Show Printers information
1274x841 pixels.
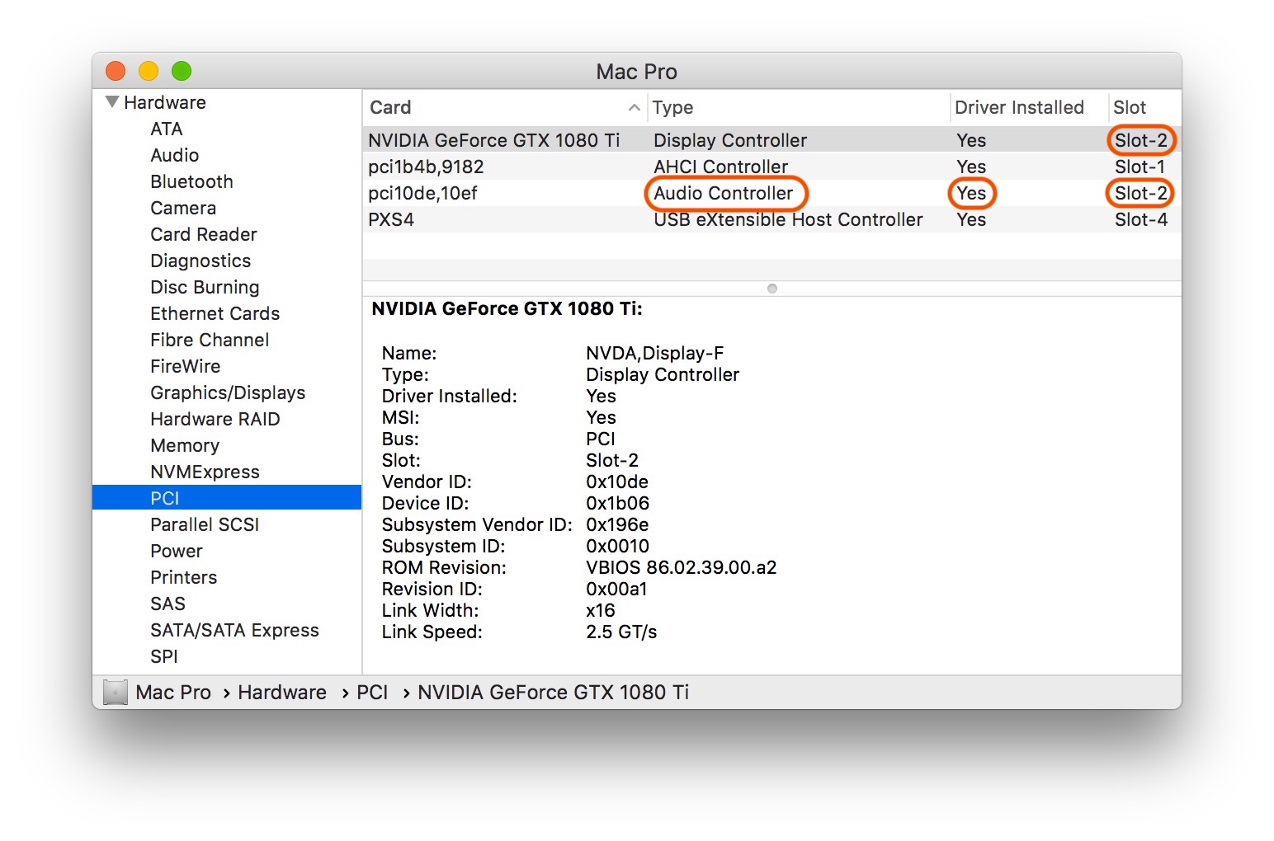[184, 577]
